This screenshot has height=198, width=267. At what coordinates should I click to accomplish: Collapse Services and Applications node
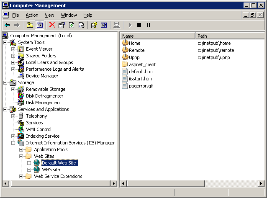(x=5, y=109)
